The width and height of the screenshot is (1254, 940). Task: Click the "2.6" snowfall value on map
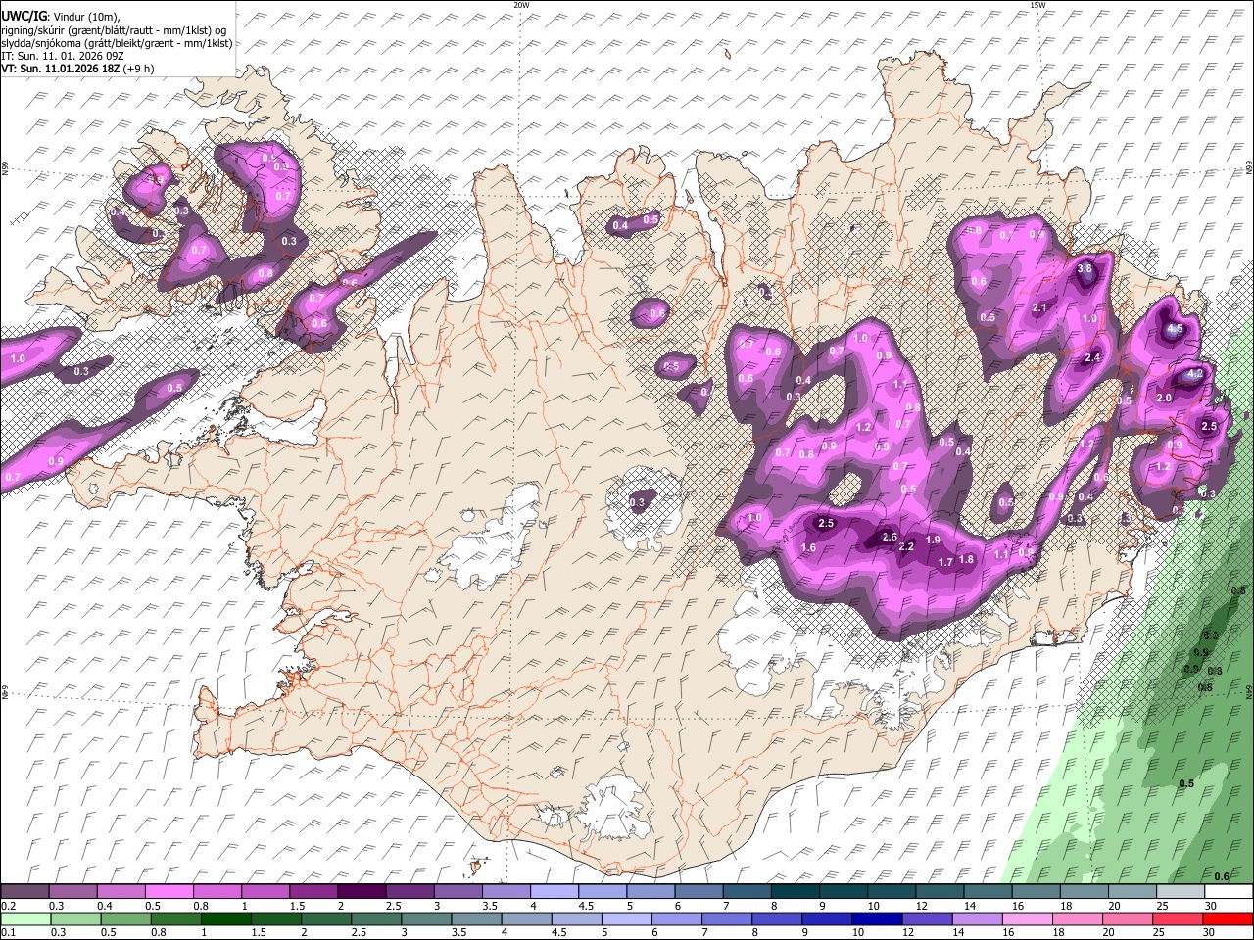point(890,538)
